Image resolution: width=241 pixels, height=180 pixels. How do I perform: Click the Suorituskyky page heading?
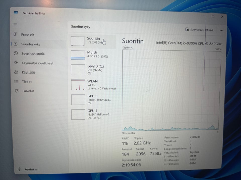pos(81,27)
